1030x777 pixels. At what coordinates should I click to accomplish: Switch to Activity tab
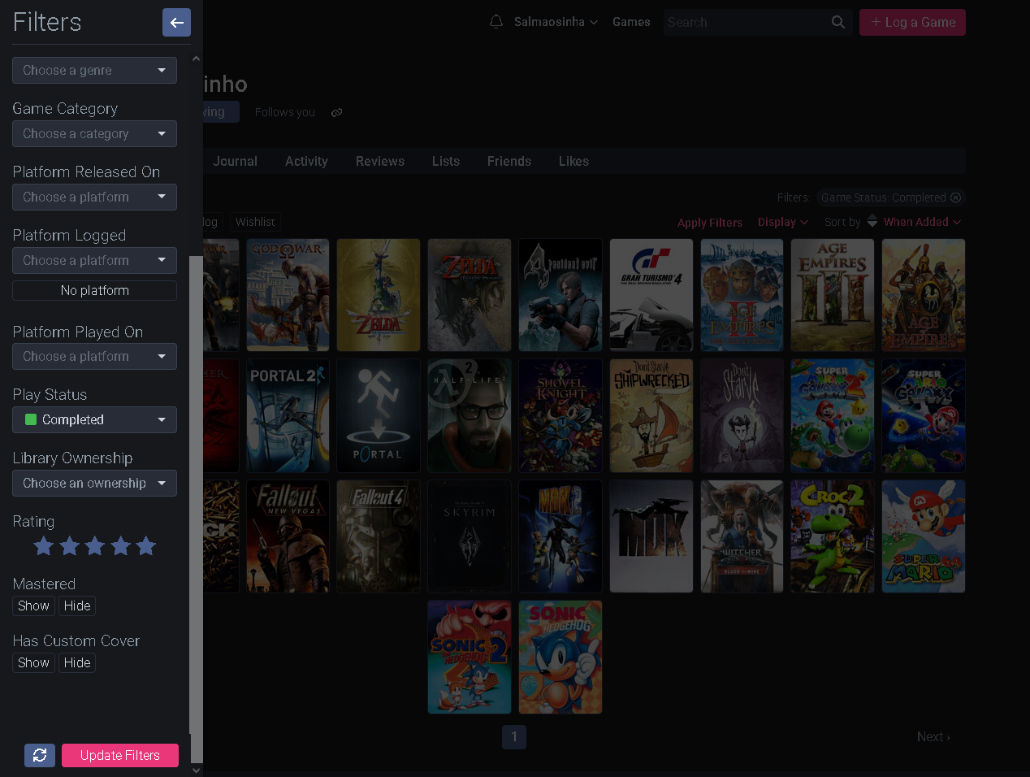pyautogui.click(x=306, y=162)
